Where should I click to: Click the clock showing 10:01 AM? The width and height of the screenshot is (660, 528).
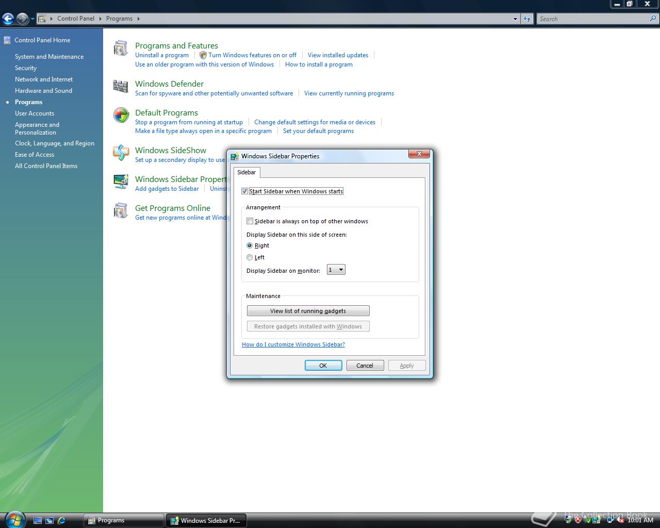click(640, 520)
